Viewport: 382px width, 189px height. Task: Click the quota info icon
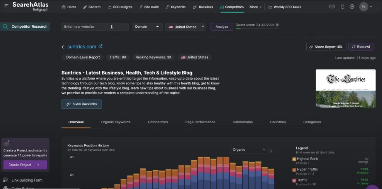coord(277,25)
